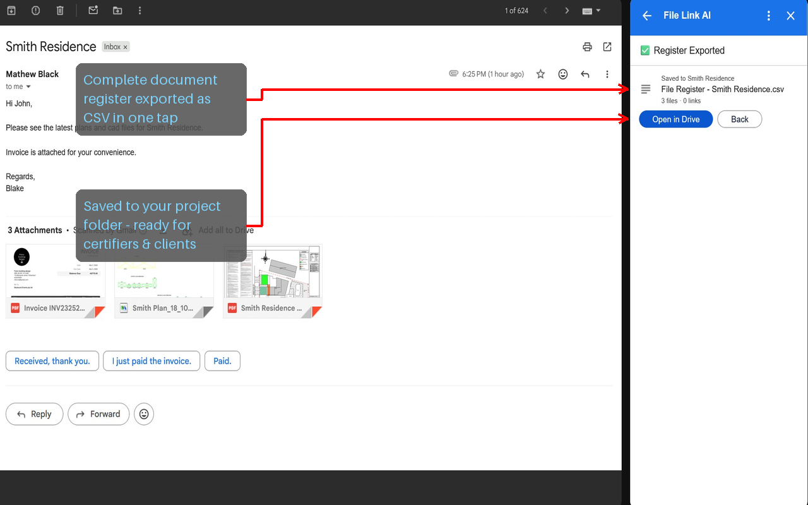808x505 pixels.
Task: Star the message from Mathew Black
Action: [x=540, y=74]
